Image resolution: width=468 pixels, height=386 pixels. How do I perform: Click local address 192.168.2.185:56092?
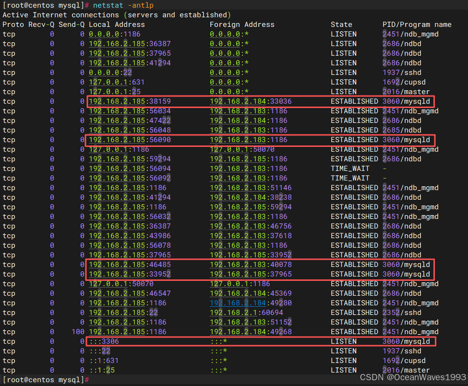point(130,178)
